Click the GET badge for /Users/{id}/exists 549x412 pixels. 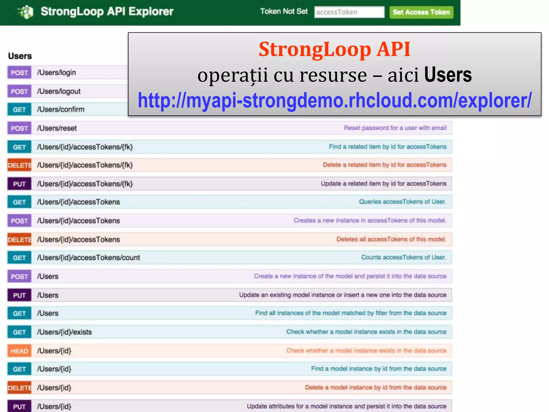coord(19,332)
